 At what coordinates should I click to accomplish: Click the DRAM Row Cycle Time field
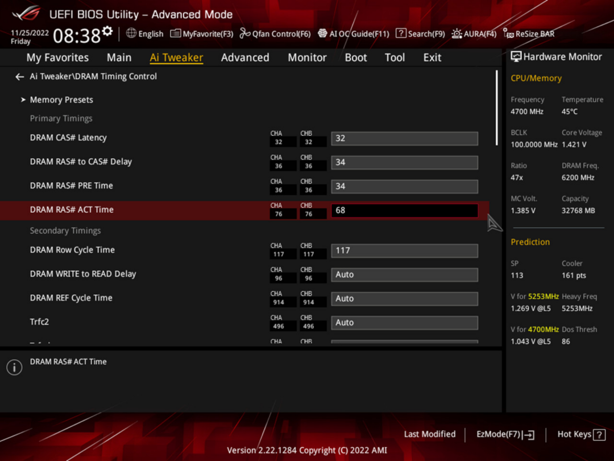(405, 250)
